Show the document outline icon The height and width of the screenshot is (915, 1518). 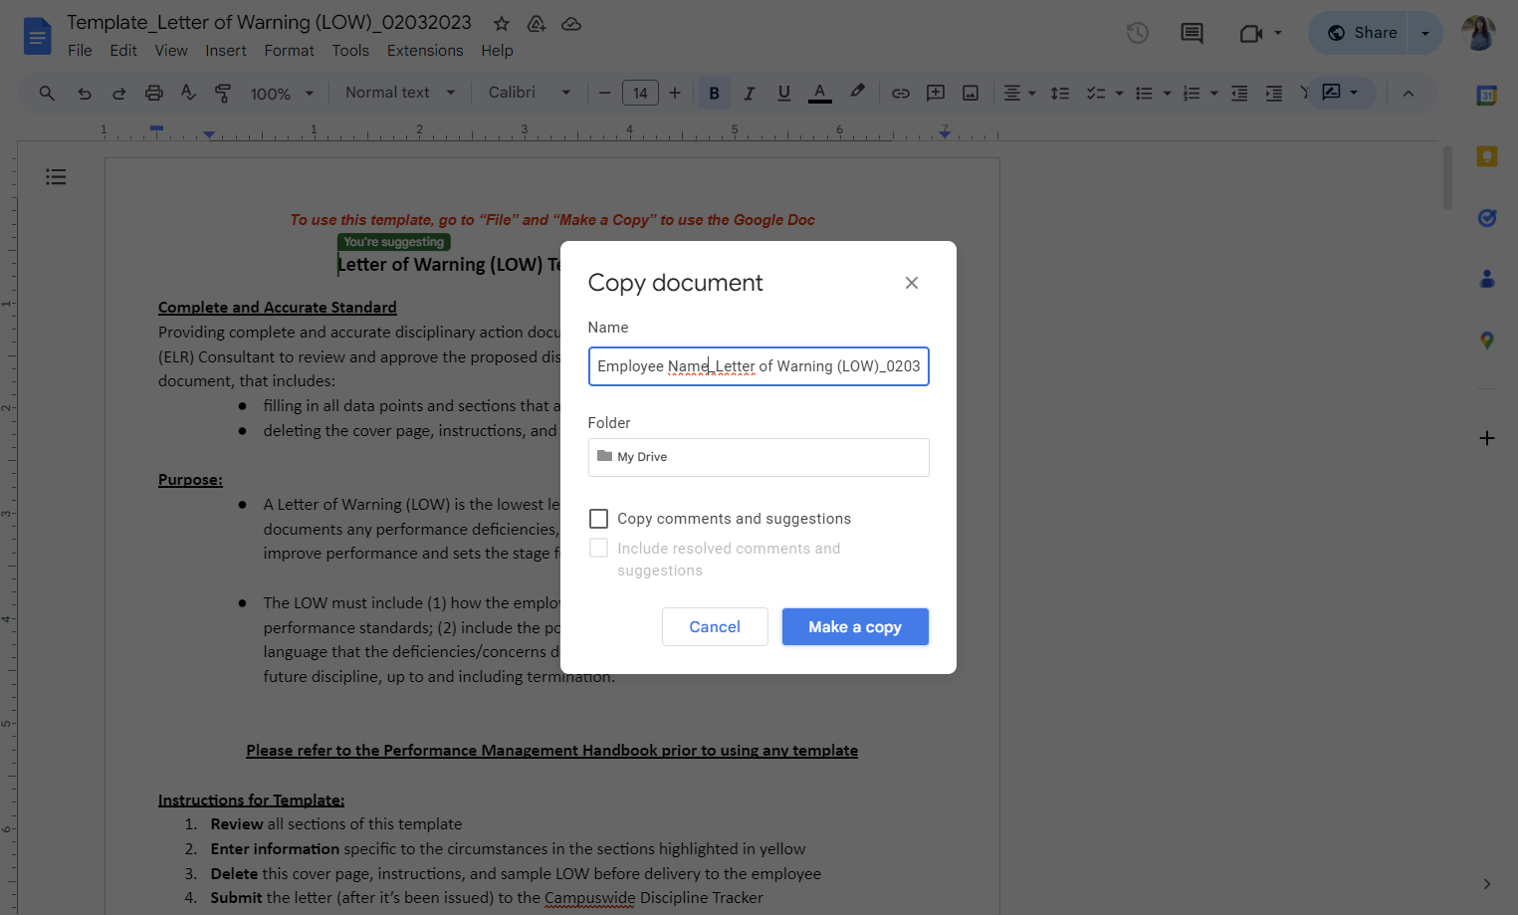(x=56, y=176)
